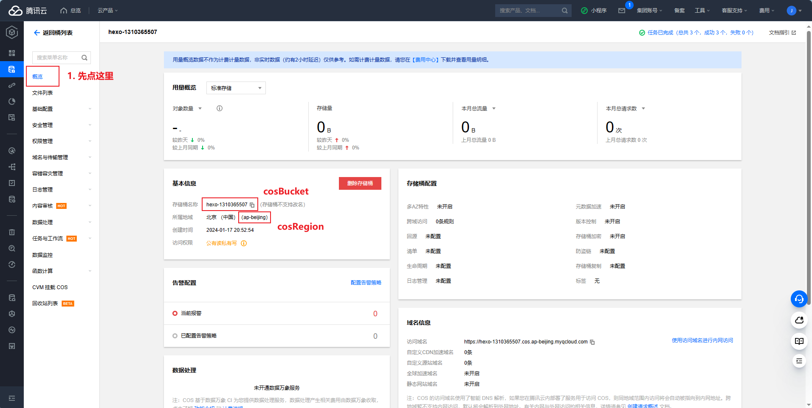812x408 pixels.
Task: Open 回收站列表 menu item
Action: [x=45, y=304]
